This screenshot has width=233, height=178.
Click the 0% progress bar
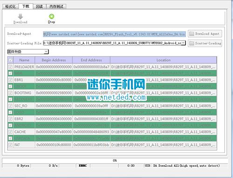pos(115,160)
